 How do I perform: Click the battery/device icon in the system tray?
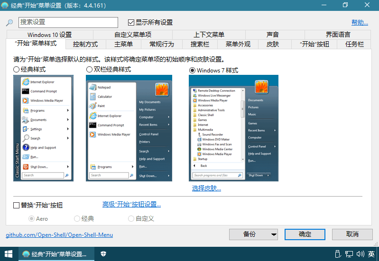(338, 254)
